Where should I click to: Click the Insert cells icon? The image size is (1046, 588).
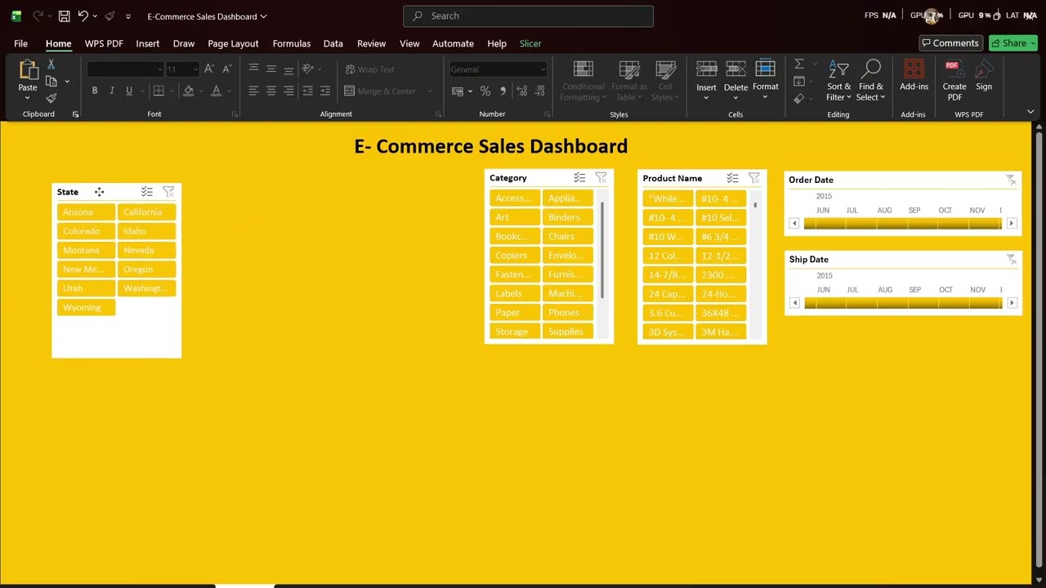point(706,69)
